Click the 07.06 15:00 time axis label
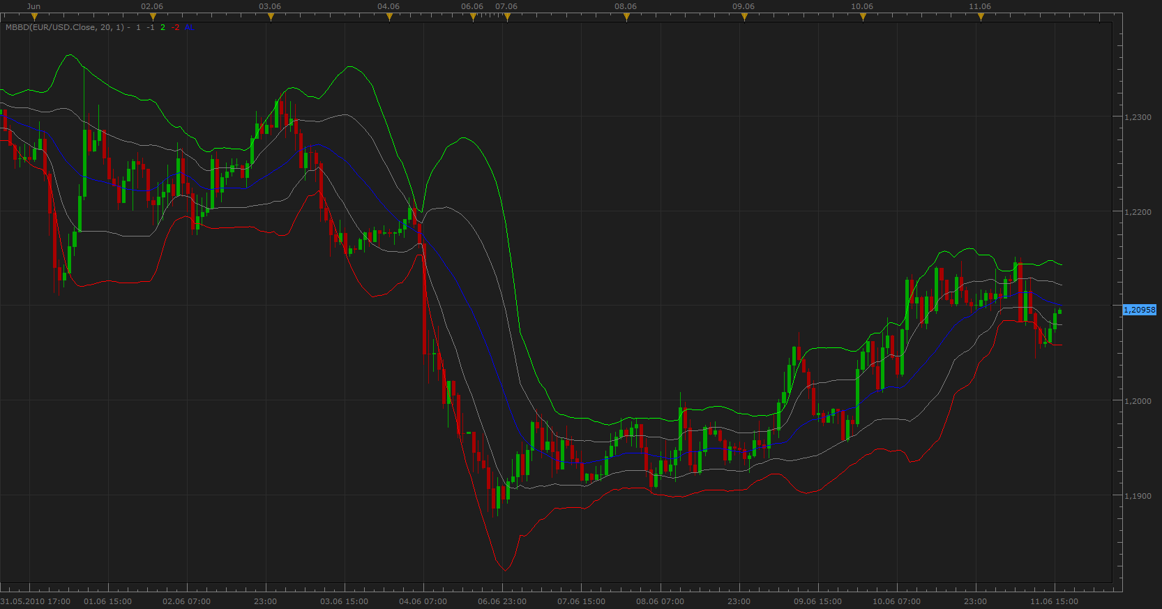Image resolution: width=1162 pixels, height=609 pixels. pos(582,601)
